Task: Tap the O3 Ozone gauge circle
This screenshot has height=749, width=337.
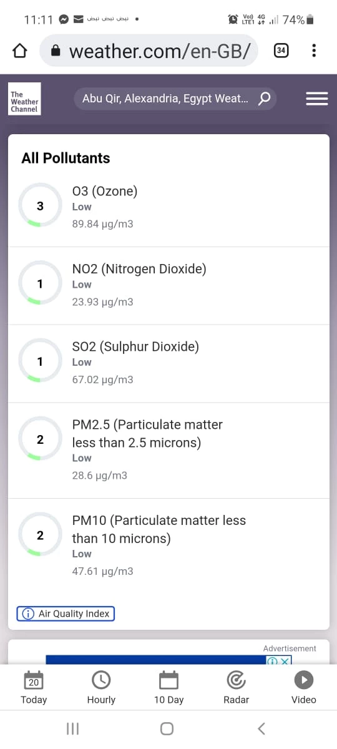Action: click(x=40, y=205)
